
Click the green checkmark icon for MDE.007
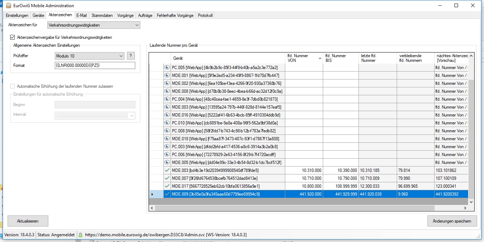pos(167,178)
